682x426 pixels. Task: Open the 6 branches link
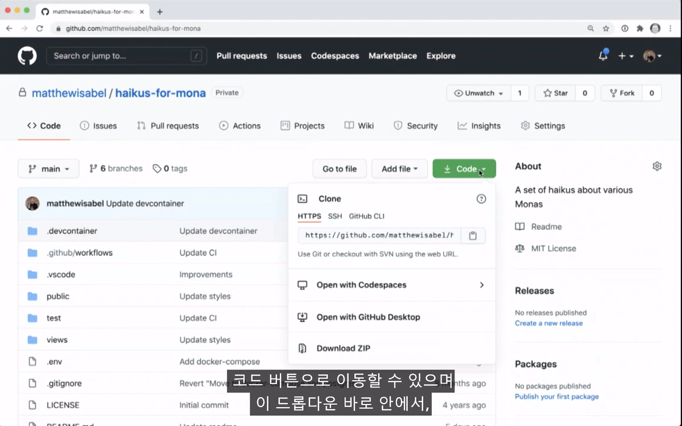pyautogui.click(x=116, y=169)
